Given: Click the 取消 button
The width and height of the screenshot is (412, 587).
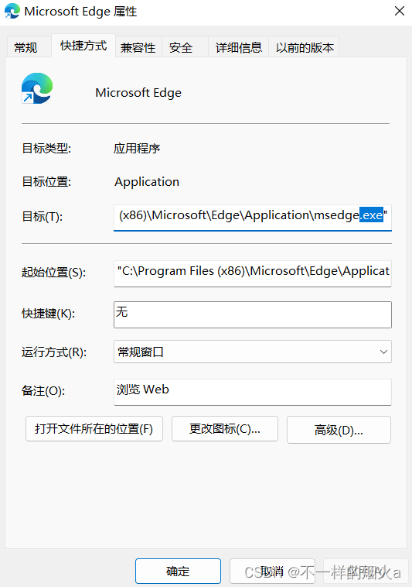Looking at the screenshot, I should pyautogui.click(x=272, y=572).
